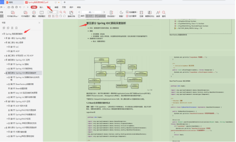The width and height of the screenshot is (236, 142).
Task: Start the 播放 slideshow playback
Action: (x=34, y=13)
